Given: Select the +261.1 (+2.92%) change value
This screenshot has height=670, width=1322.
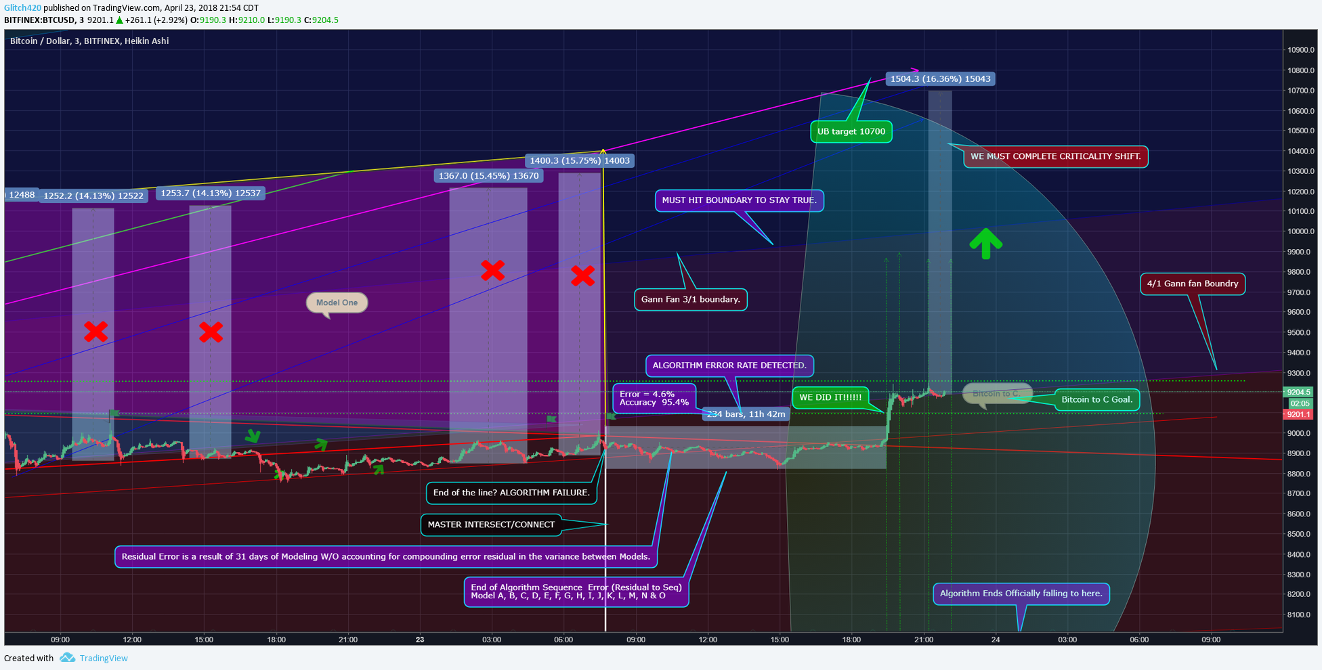Looking at the screenshot, I should tap(156, 20).
